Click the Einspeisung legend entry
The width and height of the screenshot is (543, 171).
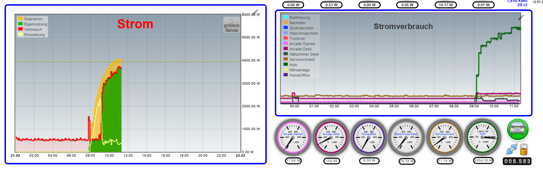[31, 35]
